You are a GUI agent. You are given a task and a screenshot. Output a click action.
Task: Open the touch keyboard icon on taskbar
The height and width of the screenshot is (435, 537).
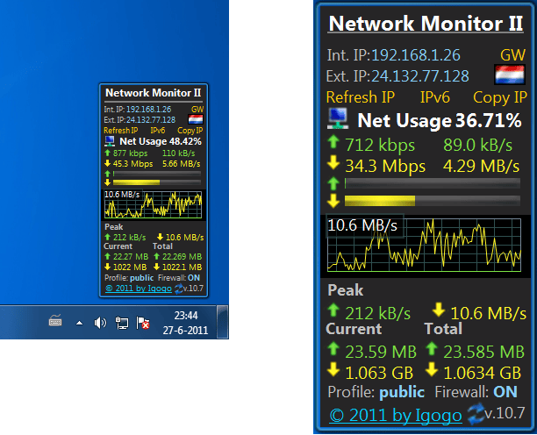coord(55,320)
